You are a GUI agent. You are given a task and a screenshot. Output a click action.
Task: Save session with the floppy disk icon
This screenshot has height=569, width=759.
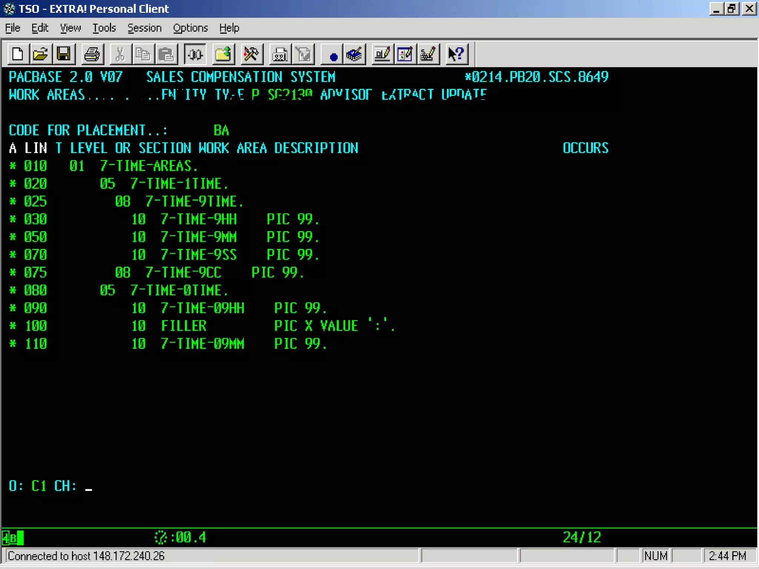click(63, 54)
